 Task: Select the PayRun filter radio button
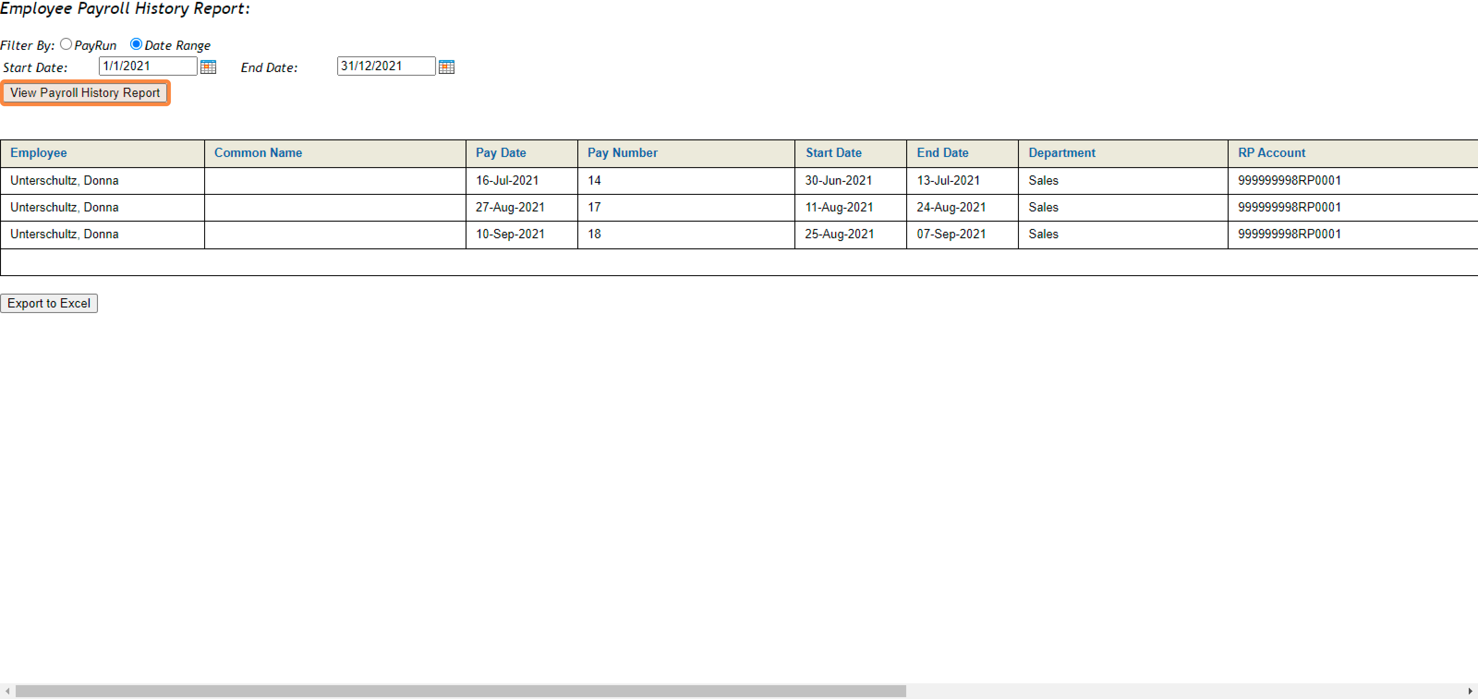tap(66, 44)
